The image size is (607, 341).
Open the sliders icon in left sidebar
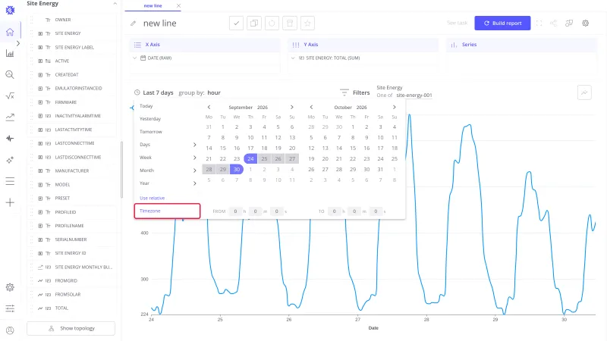(10, 308)
